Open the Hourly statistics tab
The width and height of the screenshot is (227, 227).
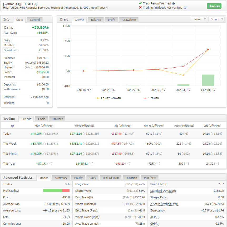click(78, 178)
